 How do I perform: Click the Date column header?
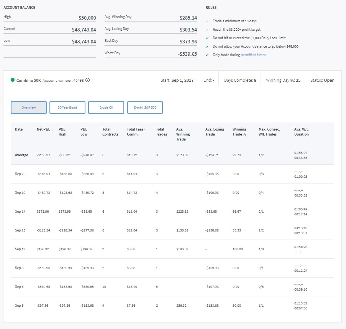click(18, 129)
